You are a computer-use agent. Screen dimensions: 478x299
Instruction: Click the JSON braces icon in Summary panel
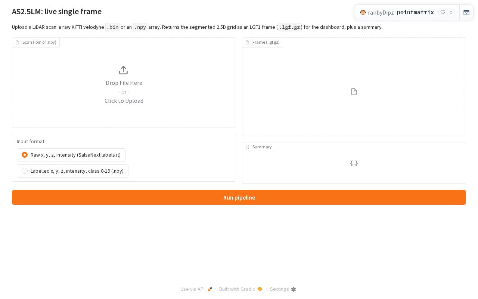tap(354, 163)
